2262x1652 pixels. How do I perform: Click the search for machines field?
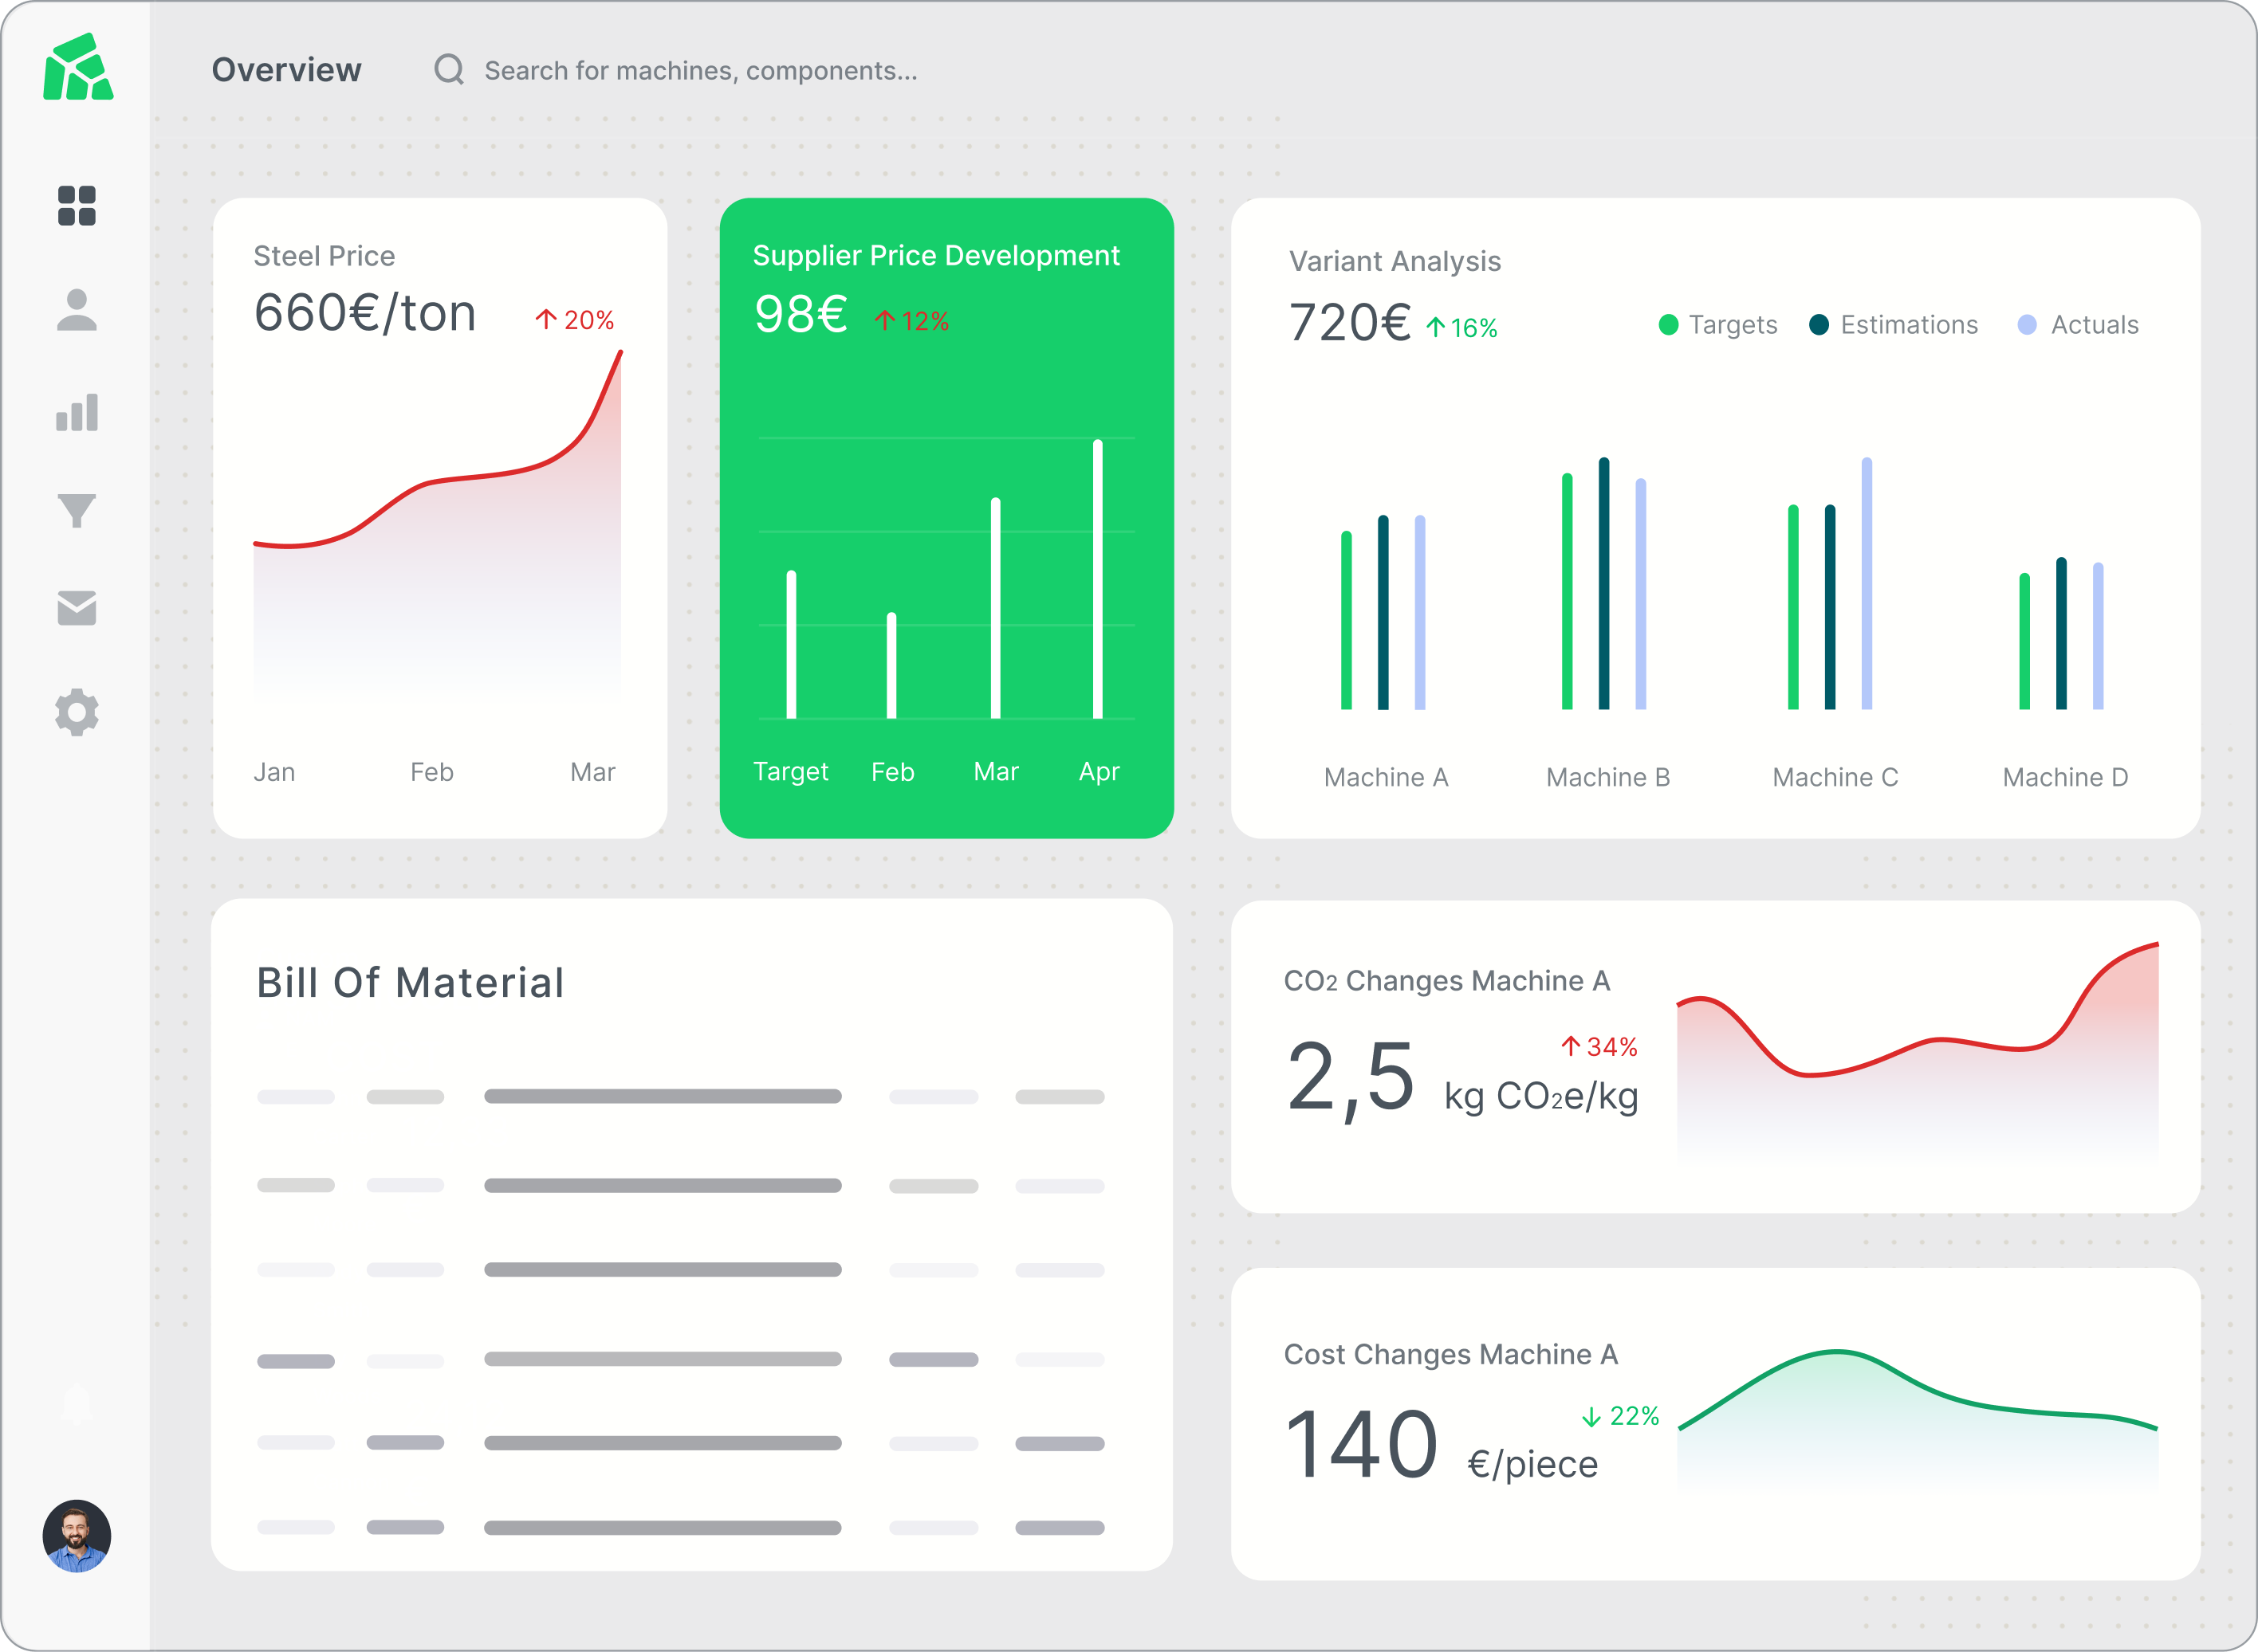(x=700, y=71)
